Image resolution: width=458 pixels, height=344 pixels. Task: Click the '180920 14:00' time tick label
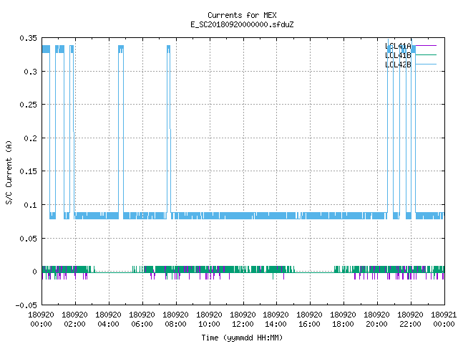(276, 320)
